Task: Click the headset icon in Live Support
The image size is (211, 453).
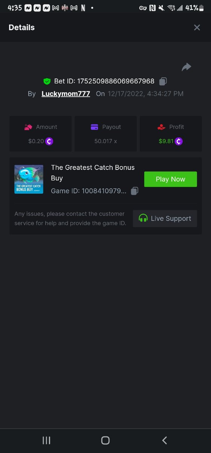Action: click(x=143, y=218)
